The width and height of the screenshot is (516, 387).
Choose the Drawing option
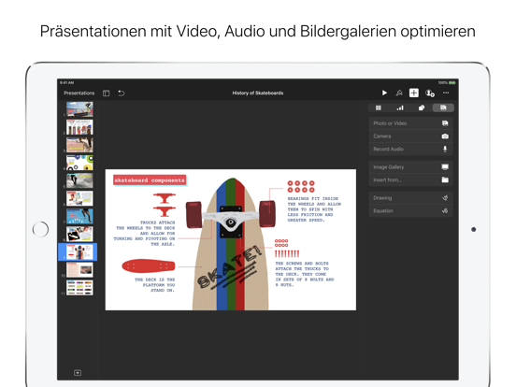(x=410, y=198)
